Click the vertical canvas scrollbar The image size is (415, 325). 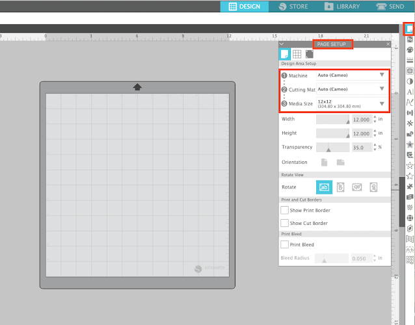coord(402,201)
